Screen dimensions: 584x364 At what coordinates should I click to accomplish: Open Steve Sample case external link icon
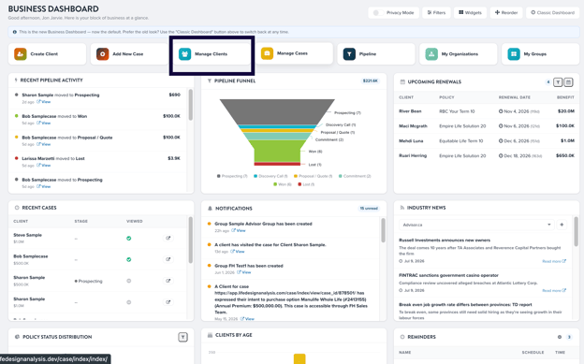[x=168, y=238]
